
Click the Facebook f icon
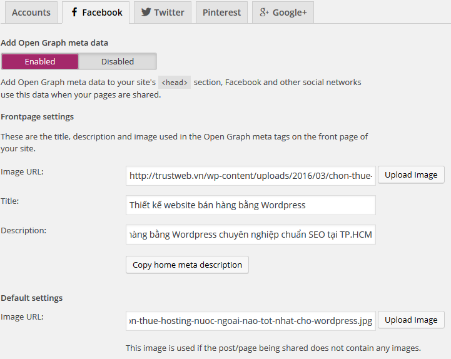[x=74, y=12]
